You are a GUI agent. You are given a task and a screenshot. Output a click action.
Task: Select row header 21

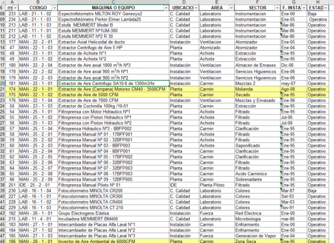3,89
